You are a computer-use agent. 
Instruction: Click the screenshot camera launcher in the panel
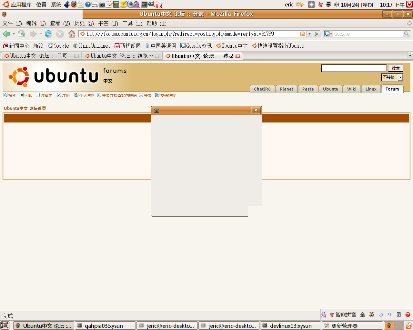pos(102,5)
